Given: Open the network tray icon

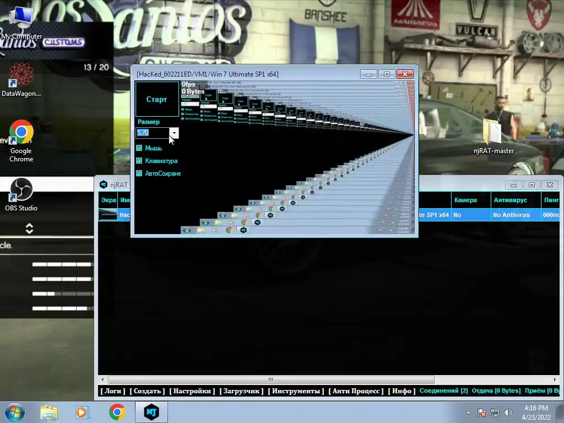Looking at the screenshot, I should [x=495, y=413].
